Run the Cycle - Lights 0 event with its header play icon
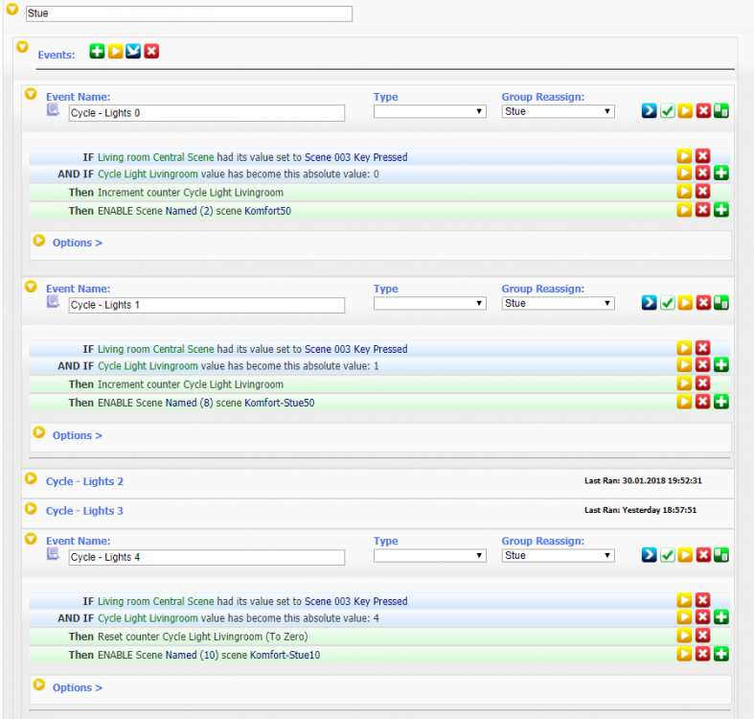The height and width of the screenshot is (719, 754). point(685,111)
